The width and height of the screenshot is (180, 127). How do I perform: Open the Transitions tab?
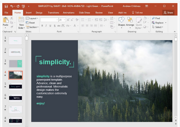pos(53,13)
